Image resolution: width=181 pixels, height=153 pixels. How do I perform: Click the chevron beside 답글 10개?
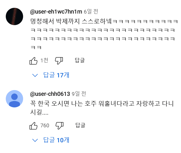35,140
